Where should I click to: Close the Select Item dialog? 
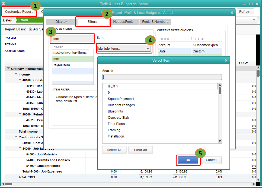226,60
